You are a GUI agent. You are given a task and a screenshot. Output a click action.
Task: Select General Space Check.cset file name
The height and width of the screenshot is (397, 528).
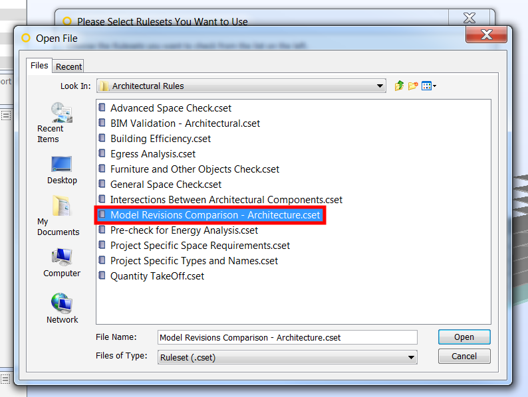point(166,185)
